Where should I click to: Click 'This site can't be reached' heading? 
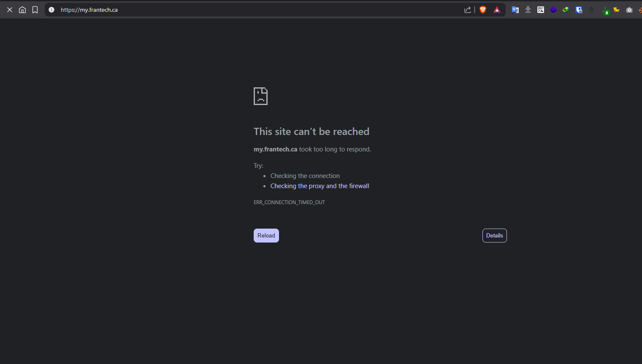pyautogui.click(x=312, y=132)
